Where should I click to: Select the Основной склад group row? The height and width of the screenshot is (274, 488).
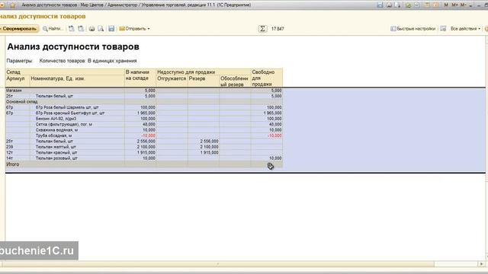click(144, 101)
